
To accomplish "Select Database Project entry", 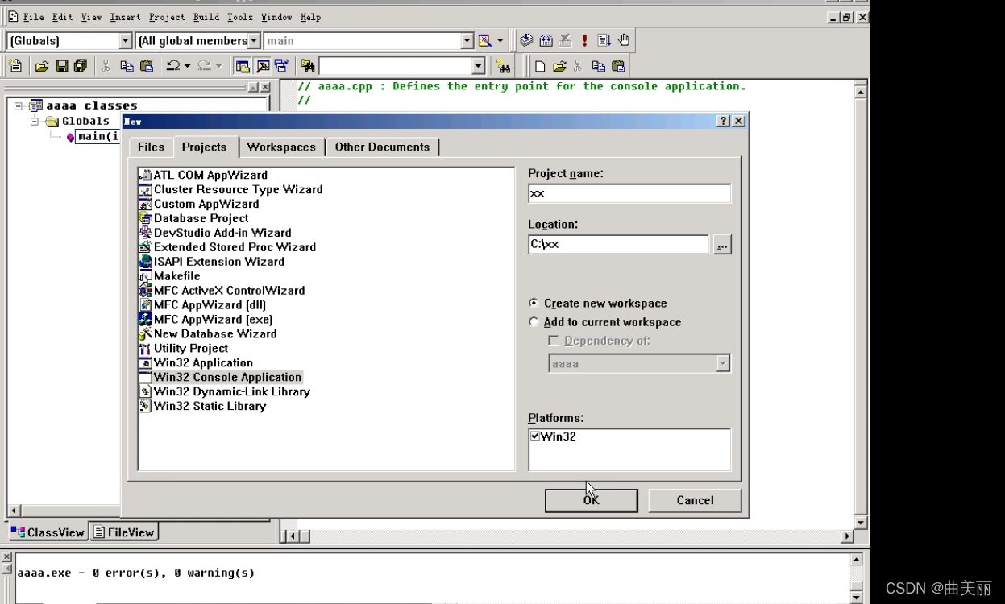I will click(194, 218).
